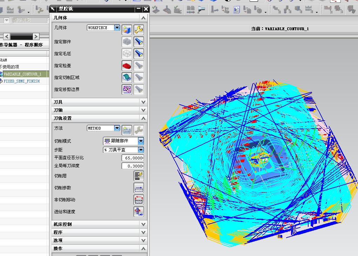Click the document-page icon in top toolbar
The image size is (358, 256).
click(x=237, y=9)
